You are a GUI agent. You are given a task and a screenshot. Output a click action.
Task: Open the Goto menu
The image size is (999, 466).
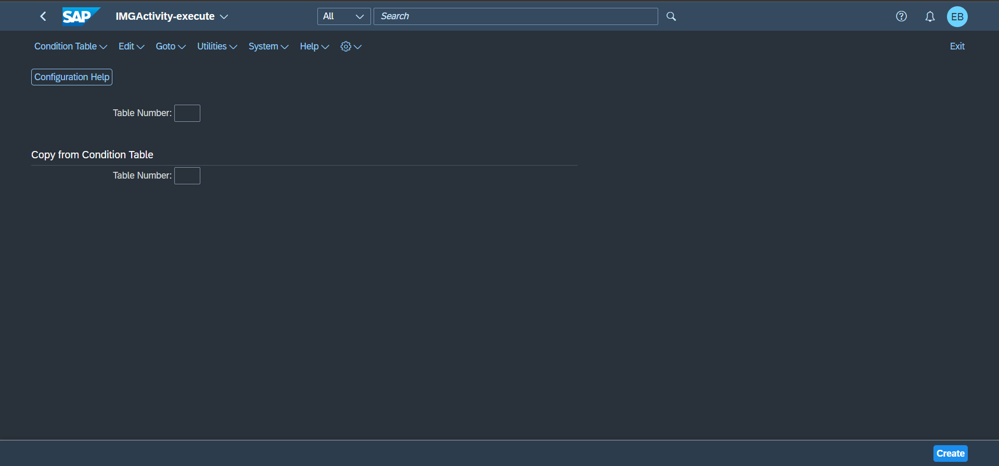point(171,46)
